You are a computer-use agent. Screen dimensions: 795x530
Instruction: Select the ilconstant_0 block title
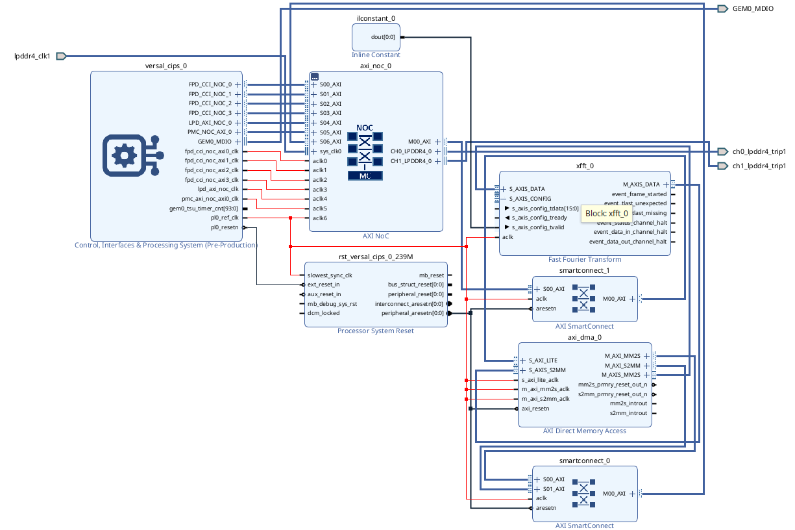[x=376, y=19]
